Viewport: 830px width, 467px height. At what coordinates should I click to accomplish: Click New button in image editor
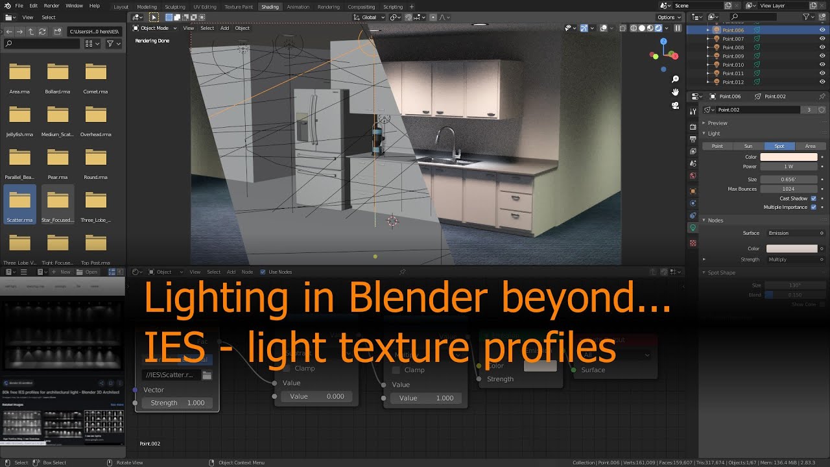[62, 272]
